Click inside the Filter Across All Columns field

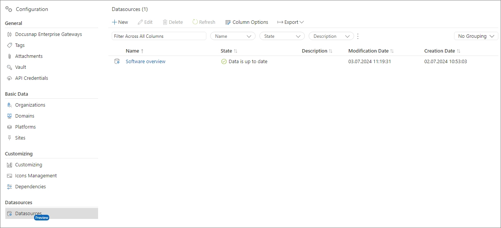pyautogui.click(x=159, y=36)
